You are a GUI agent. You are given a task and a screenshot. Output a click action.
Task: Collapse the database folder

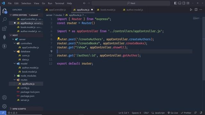coord(15,51)
